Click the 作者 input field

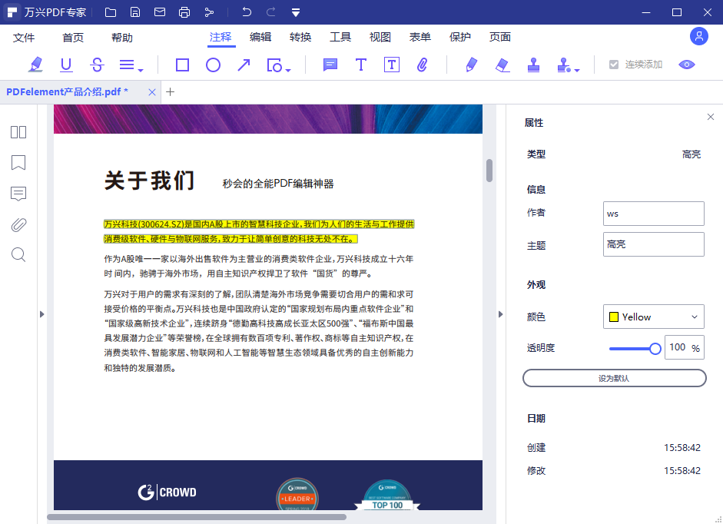tap(653, 214)
